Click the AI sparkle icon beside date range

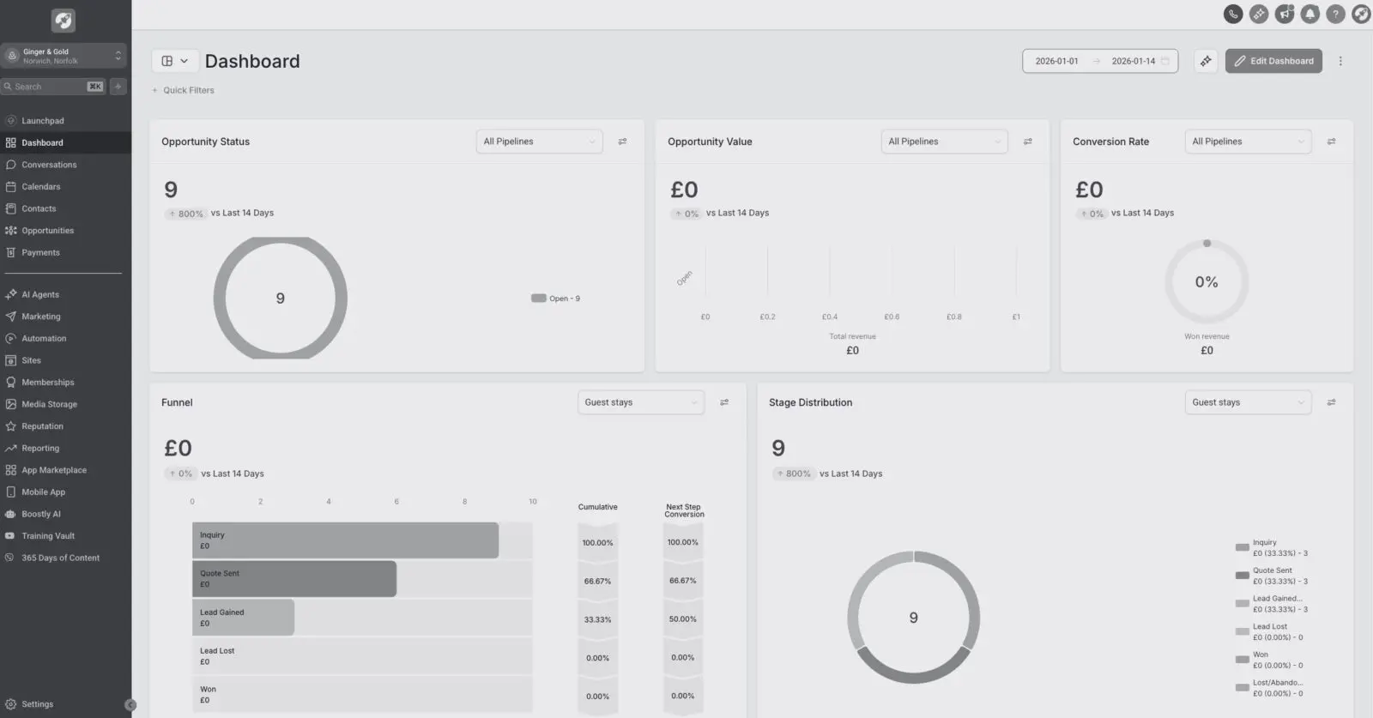(1206, 61)
